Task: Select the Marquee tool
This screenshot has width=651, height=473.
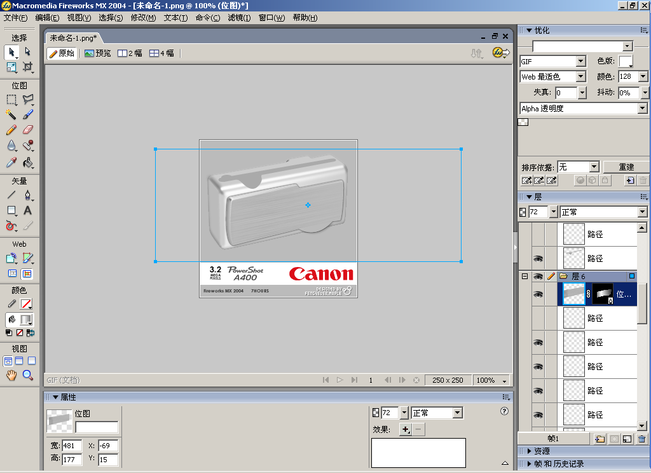Action: pyautogui.click(x=11, y=99)
